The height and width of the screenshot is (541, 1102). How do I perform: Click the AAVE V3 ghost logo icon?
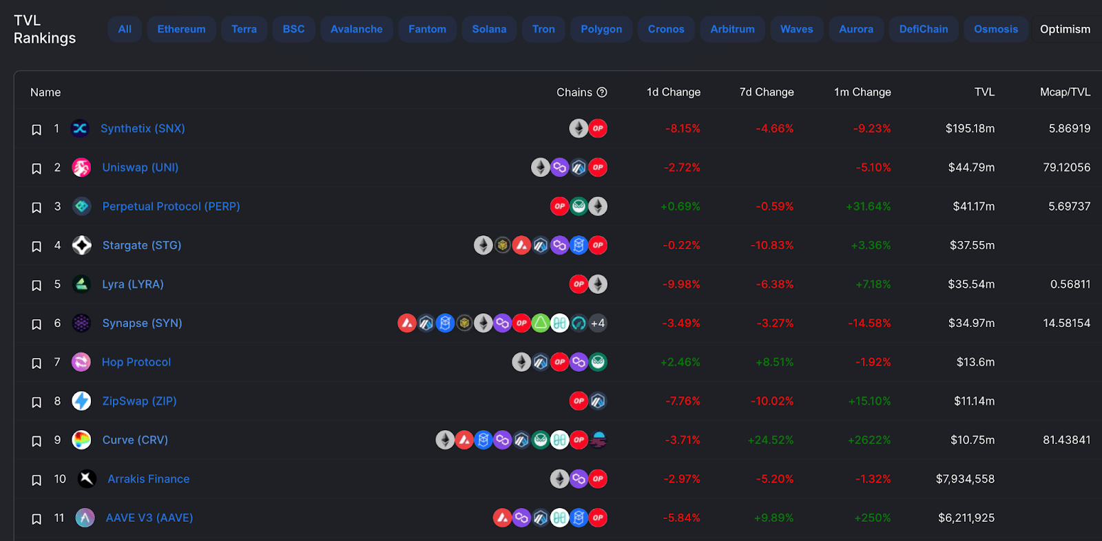85,518
